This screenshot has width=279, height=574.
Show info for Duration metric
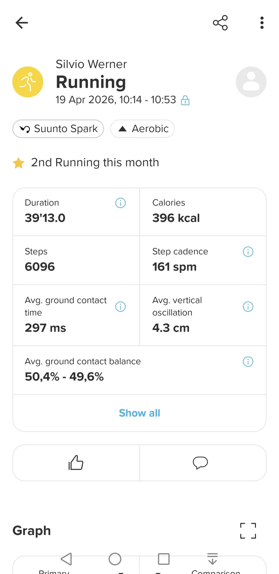pyautogui.click(x=120, y=203)
